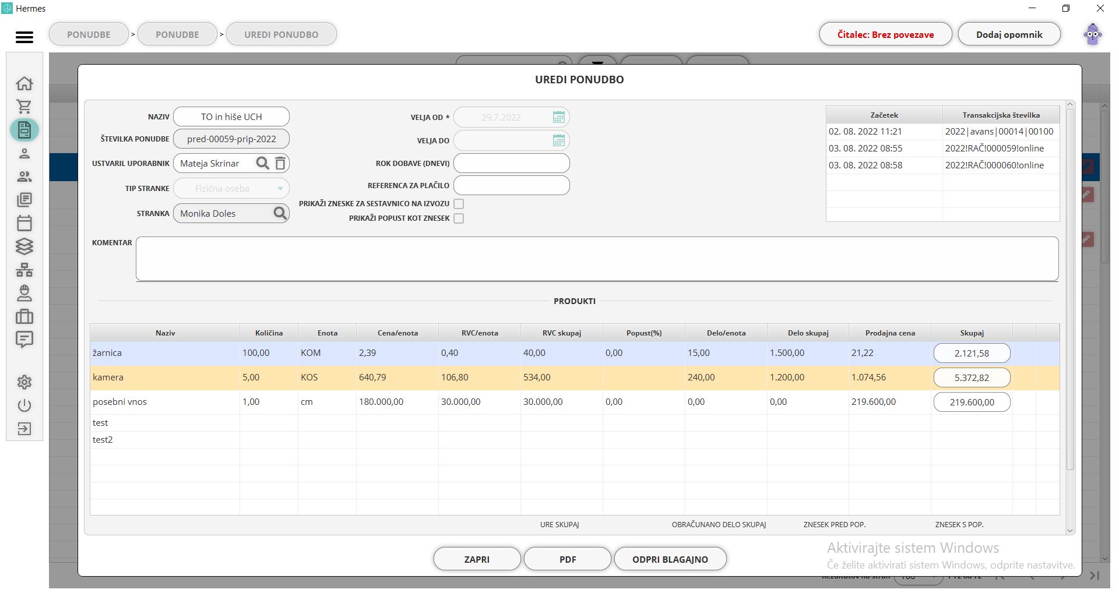Click the PDF button
Image resolution: width=1119 pixels, height=600 pixels.
point(568,559)
